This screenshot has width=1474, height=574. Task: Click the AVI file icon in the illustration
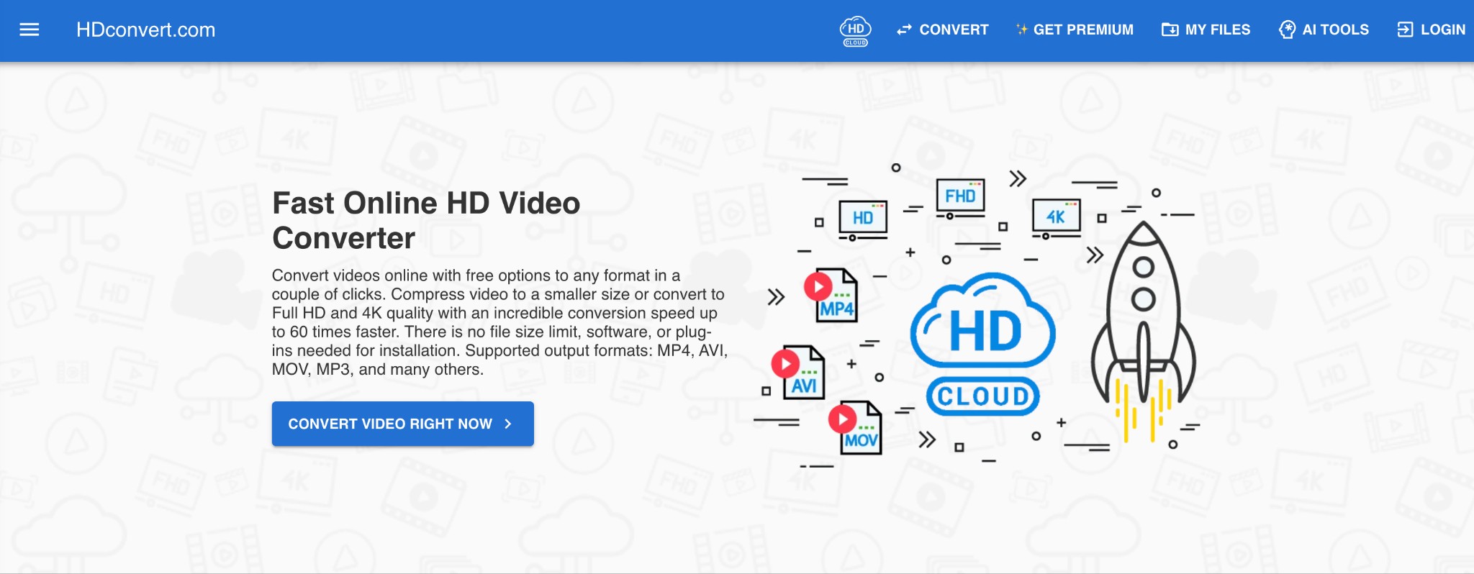[x=800, y=373]
